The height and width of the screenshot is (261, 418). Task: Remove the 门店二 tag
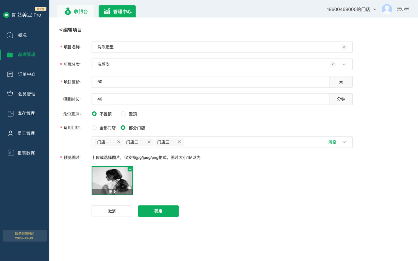149,142
